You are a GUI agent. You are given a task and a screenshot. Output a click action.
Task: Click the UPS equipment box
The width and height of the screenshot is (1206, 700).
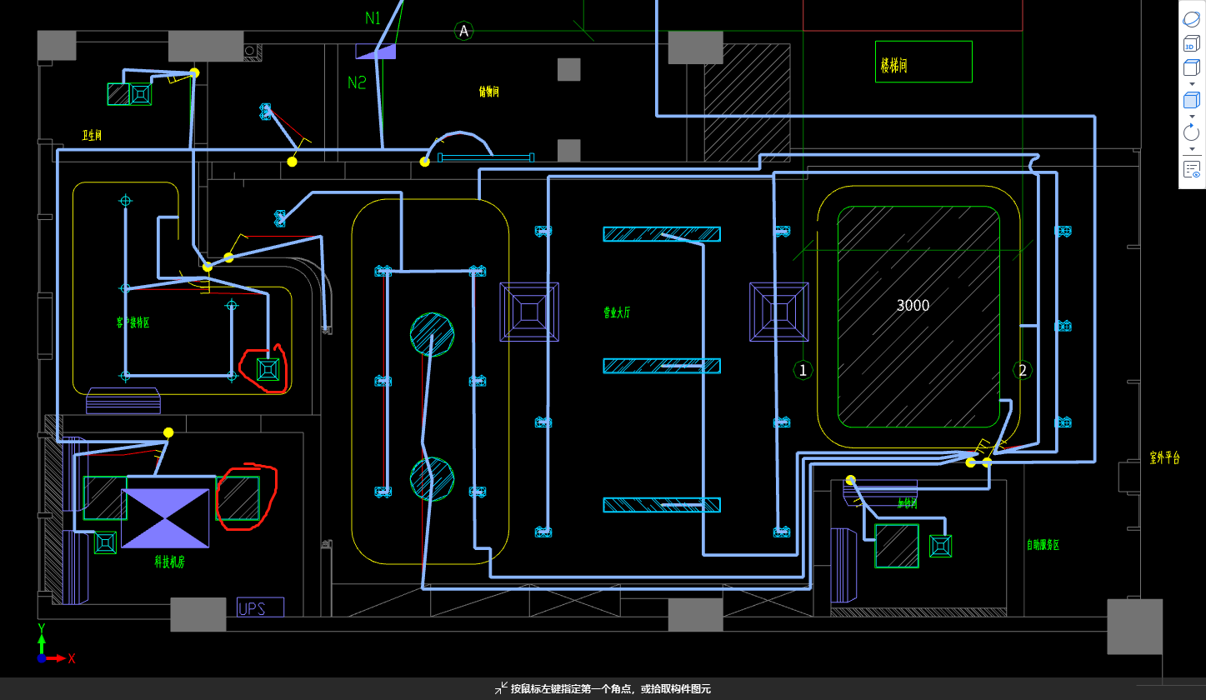point(260,607)
